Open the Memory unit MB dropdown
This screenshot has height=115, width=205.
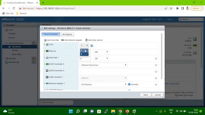click(101, 52)
